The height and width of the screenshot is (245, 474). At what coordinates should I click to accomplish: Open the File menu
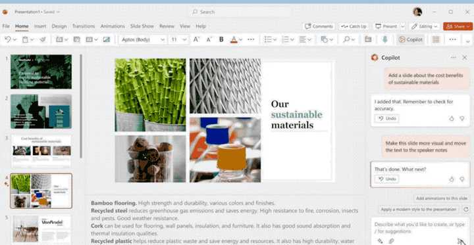(x=6, y=26)
